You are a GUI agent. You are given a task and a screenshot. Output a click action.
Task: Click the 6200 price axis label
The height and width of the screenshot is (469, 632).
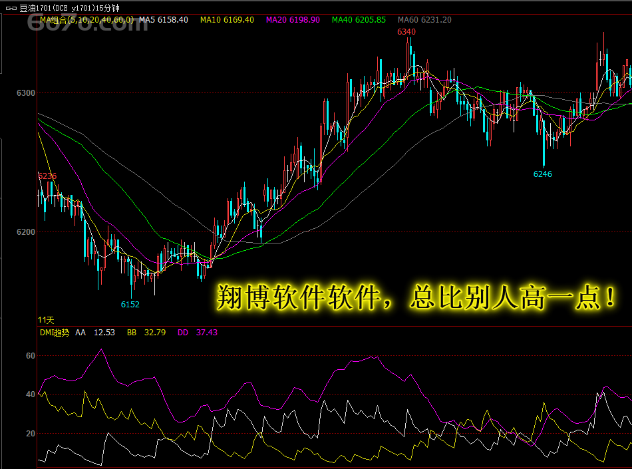[26, 232]
